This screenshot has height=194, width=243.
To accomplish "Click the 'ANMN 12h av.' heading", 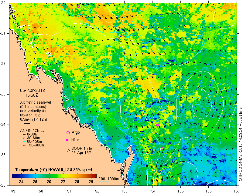I will pos(33,131).
